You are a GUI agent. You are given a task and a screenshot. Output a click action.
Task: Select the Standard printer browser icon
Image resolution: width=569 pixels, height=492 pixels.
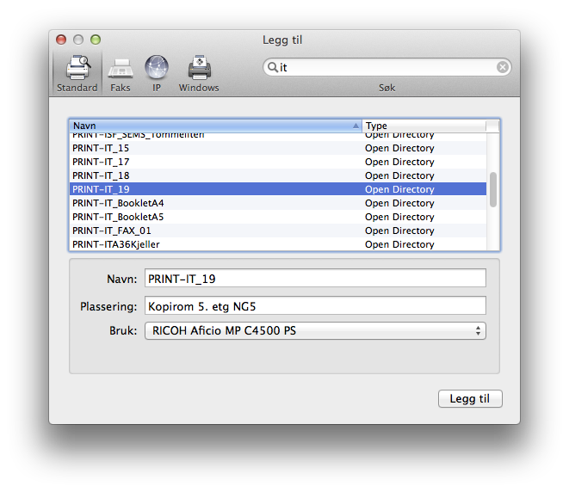click(x=77, y=69)
